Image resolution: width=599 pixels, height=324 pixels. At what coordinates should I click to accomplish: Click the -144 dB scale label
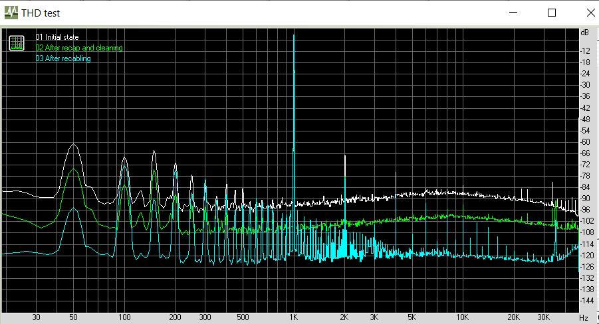(x=587, y=301)
